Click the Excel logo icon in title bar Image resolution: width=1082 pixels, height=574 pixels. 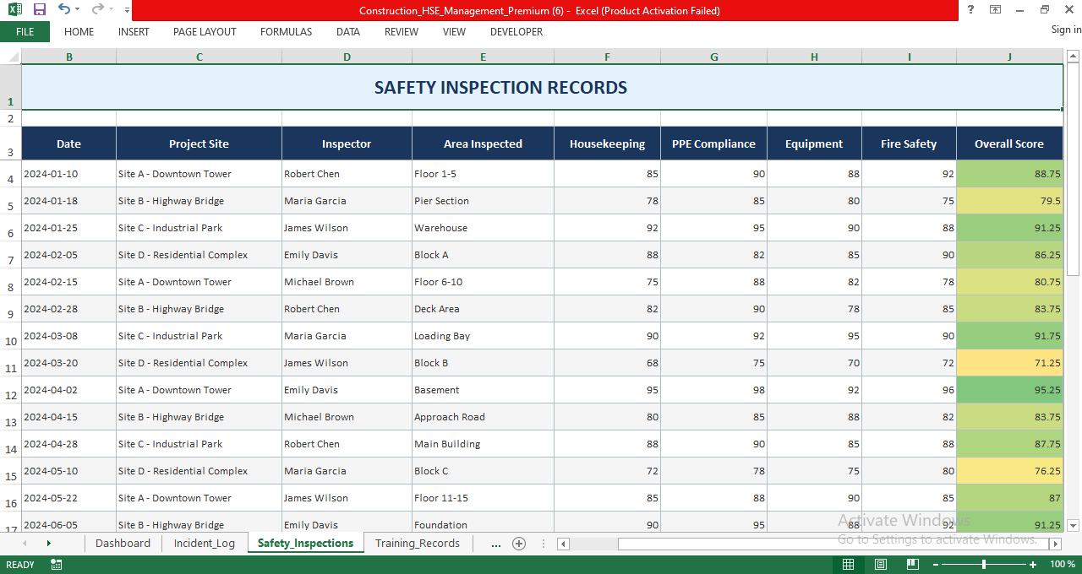15,10
